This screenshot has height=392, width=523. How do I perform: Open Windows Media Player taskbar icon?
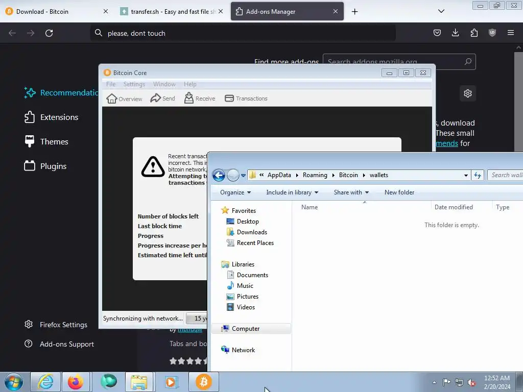tap(171, 382)
